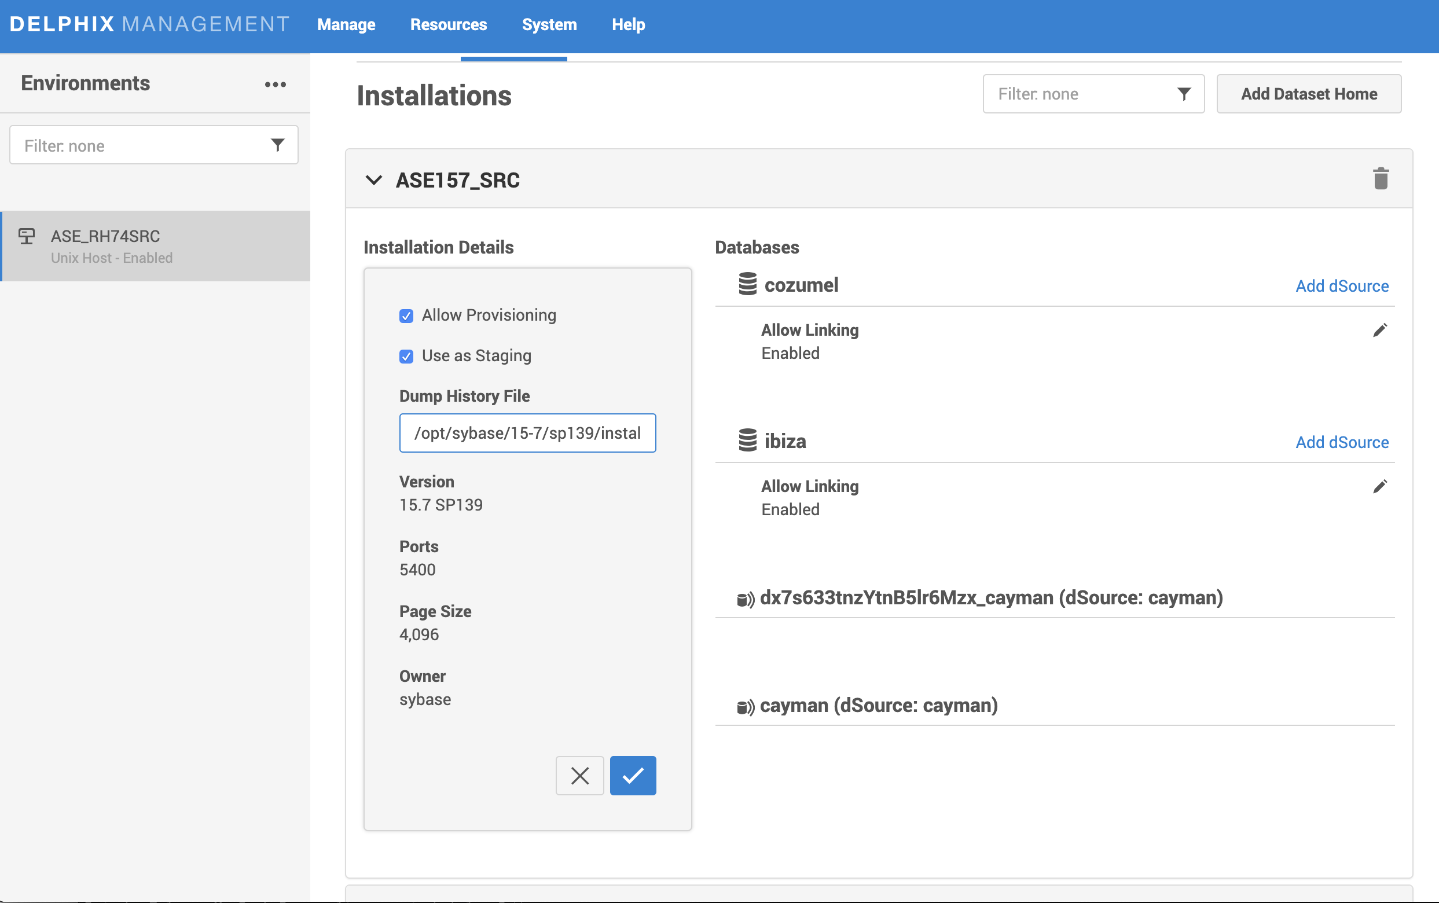The image size is (1439, 903).
Task: Cancel installation edits with X button
Action: click(579, 775)
